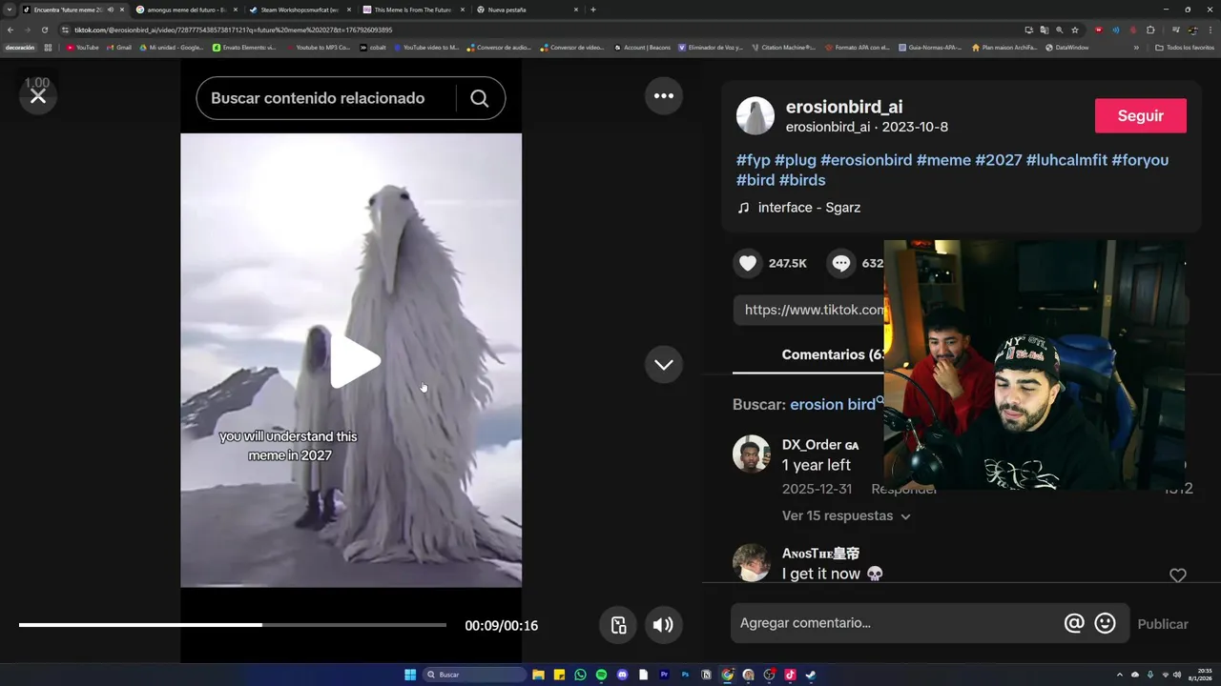Open the decoración bookmark folder

click(x=19, y=47)
